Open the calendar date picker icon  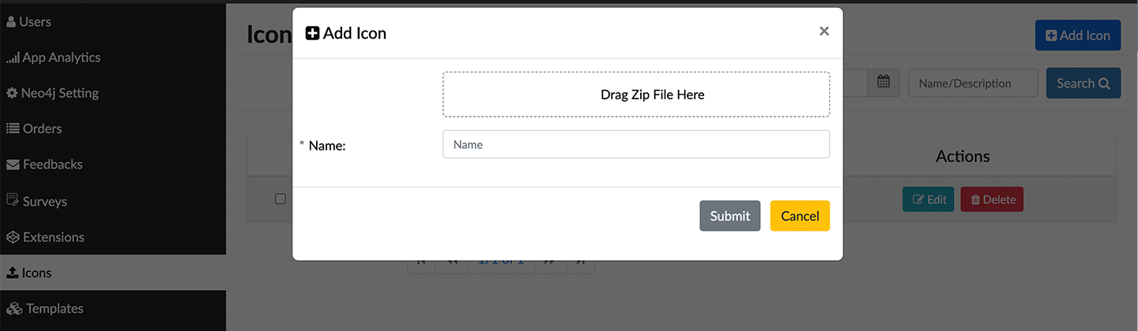point(884,83)
